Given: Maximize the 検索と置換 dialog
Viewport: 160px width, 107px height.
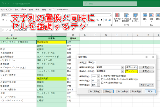Looking at the screenshot, I should click(x=146, y=57).
